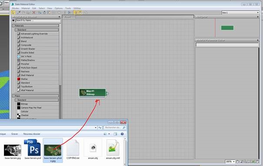The image size is (263, 166).
Task: Select the red Shellac material icon
Action: [19, 79]
